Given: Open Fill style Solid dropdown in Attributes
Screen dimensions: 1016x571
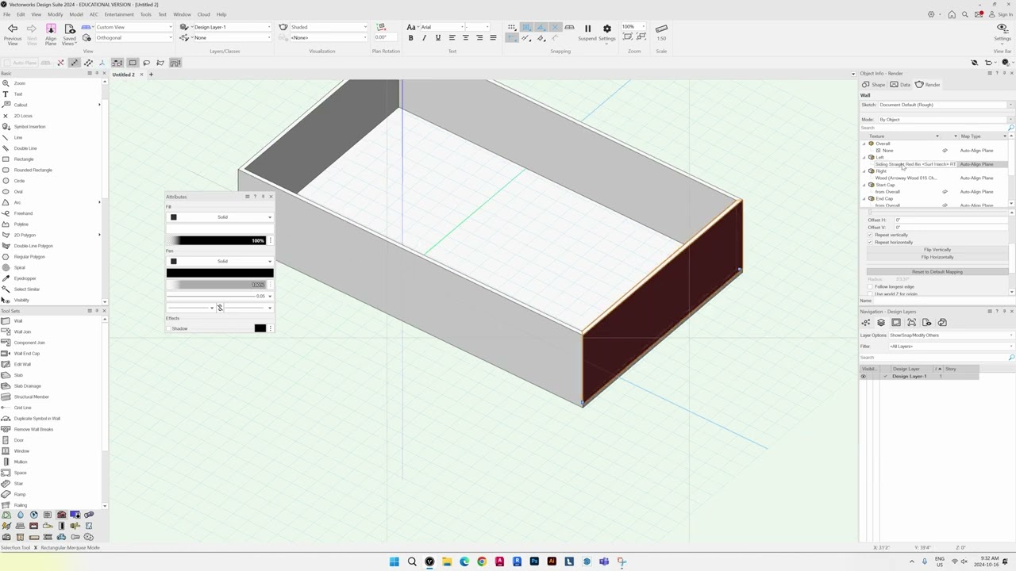Looking at the screenshot, I should click(x=220, y=217).
